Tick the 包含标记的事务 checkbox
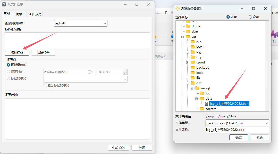 45,85
